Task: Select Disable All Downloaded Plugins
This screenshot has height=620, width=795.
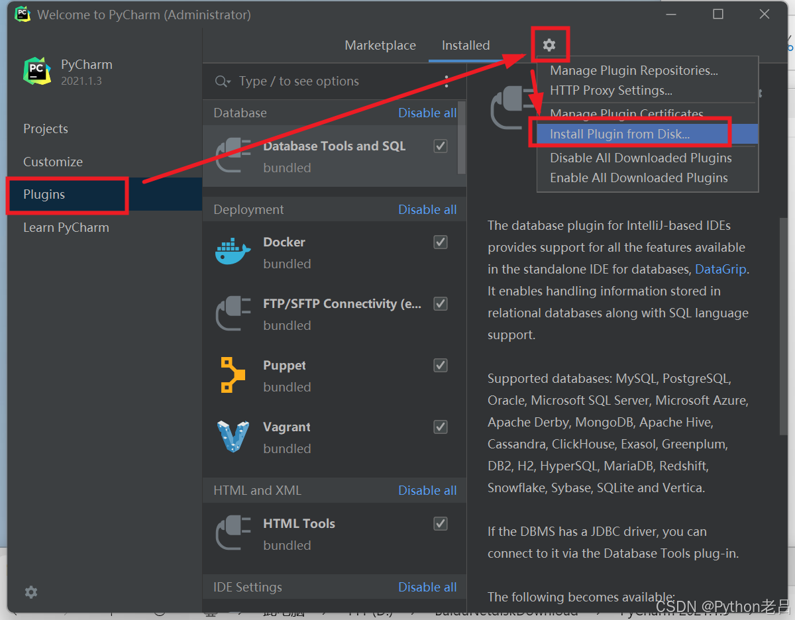Action: (641, 158)
